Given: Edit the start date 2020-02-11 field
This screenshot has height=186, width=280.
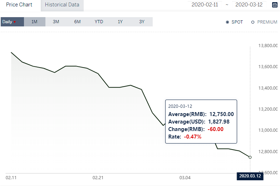Looking at the screenshot, I should [205, 5].
